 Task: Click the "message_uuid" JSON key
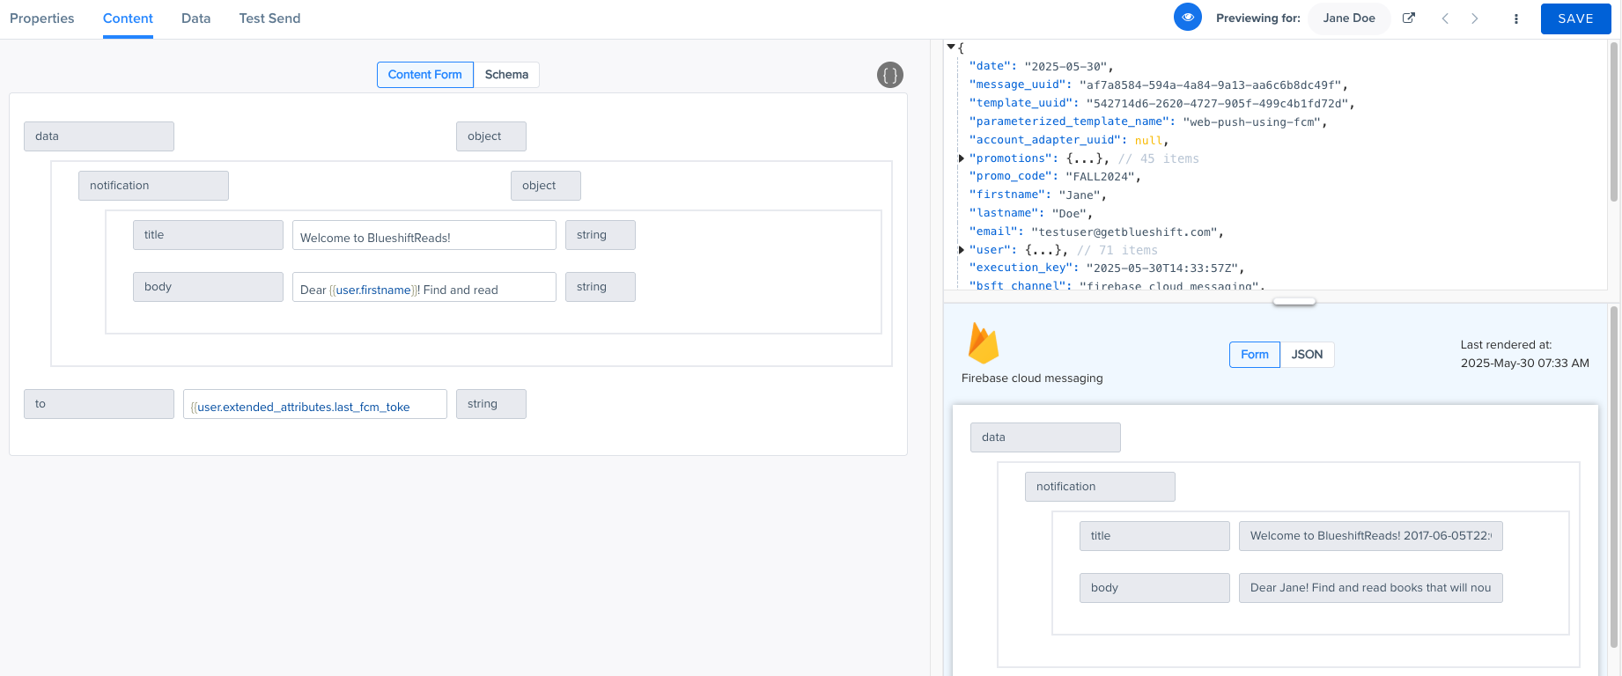(x=1021, y=85)
